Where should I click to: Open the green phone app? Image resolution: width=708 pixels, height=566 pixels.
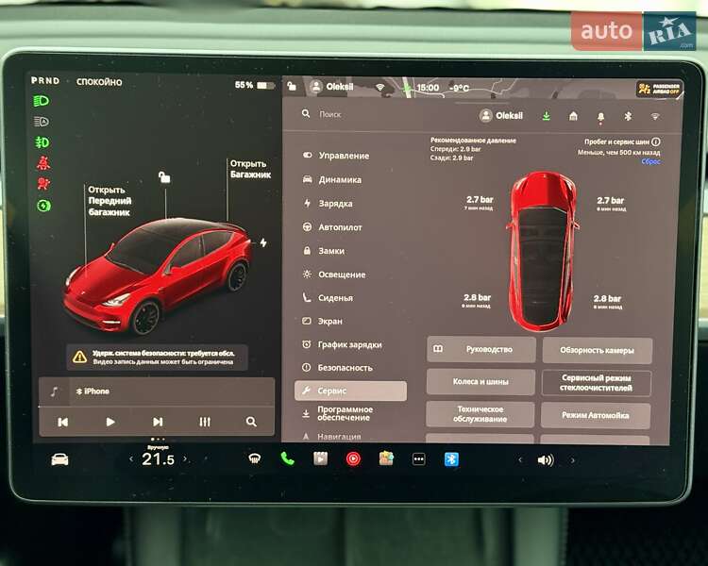(x=287, y=459)
